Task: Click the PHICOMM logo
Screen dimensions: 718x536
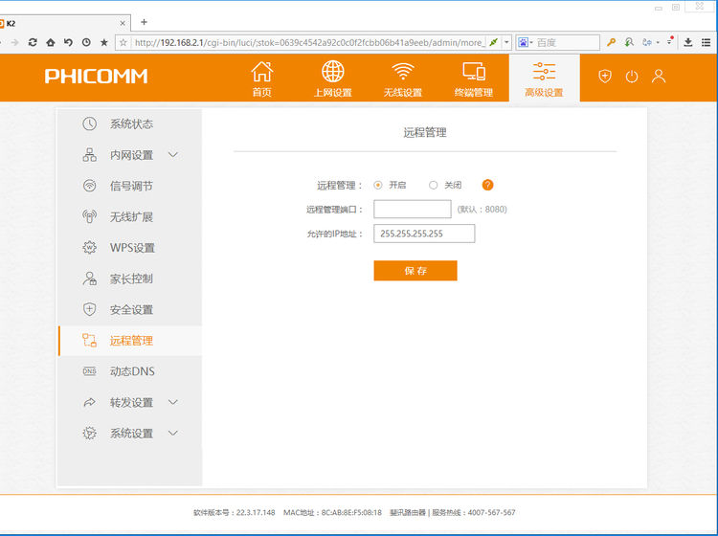Action: [96, 77]
